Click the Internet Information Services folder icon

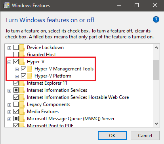coord(22,90)
